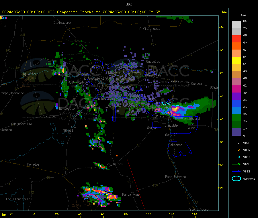The width and height of the screenshot is (258, 218).
Task: Click the 'Carmensa' place label
Action: (x=175, y=145)
